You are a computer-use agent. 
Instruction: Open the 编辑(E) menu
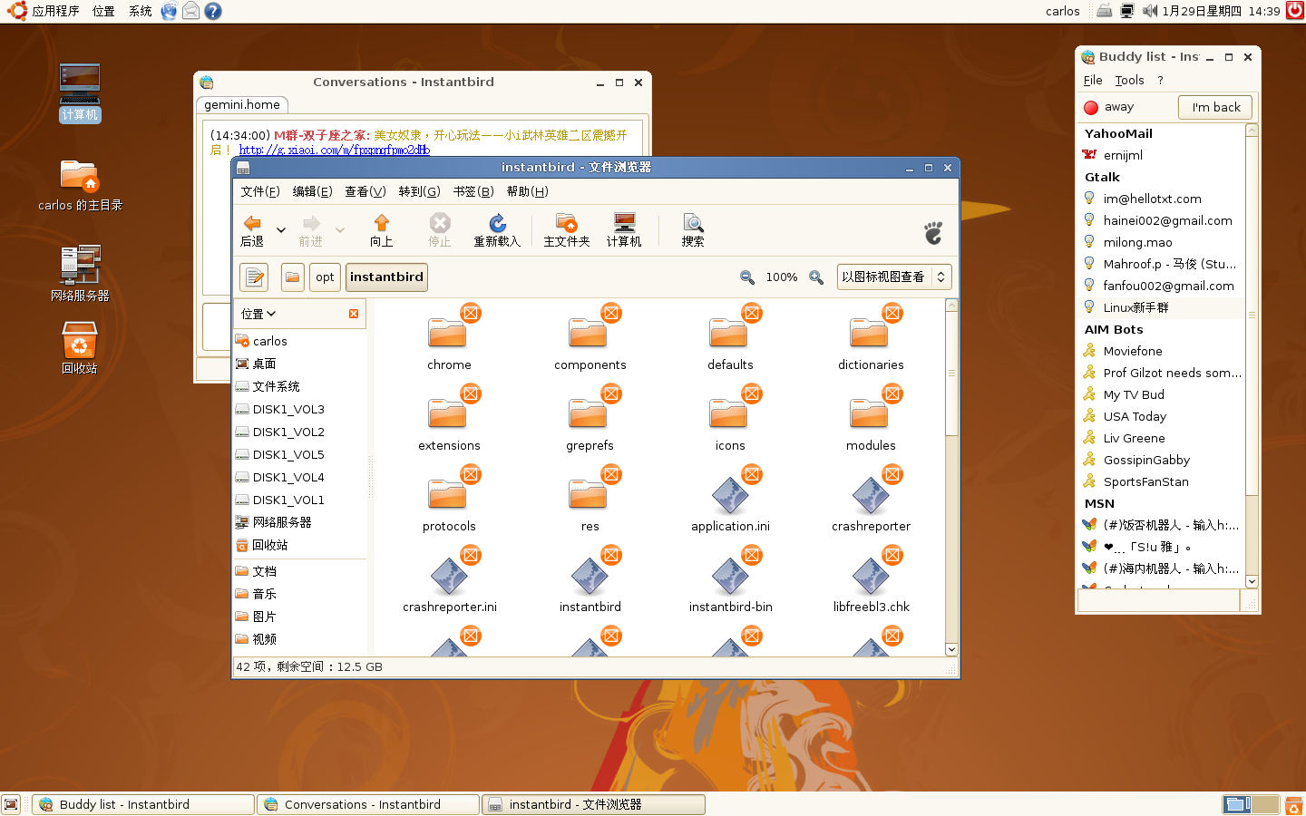tap(312, 191)
